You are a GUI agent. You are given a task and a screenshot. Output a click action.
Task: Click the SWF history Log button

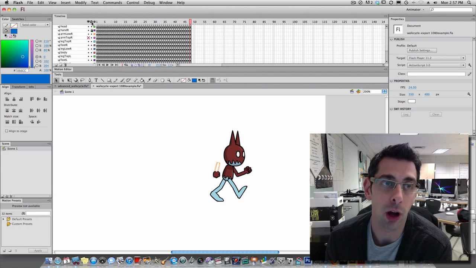tap(406, 114)
